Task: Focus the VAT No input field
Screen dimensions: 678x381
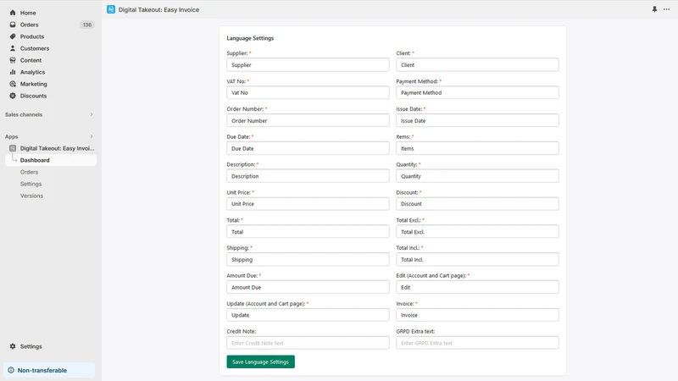Action: [x=308, y=92]
